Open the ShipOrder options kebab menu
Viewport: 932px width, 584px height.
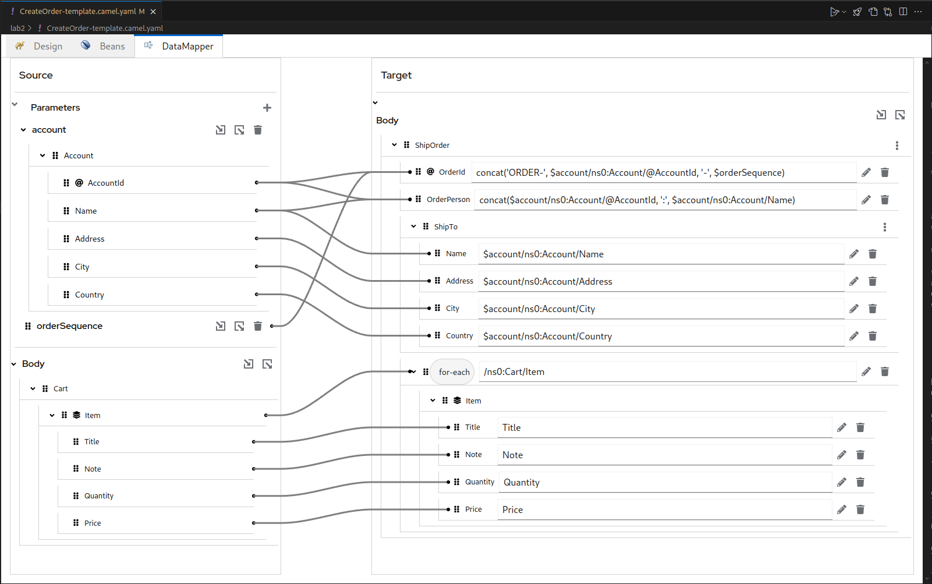point(897,146)
